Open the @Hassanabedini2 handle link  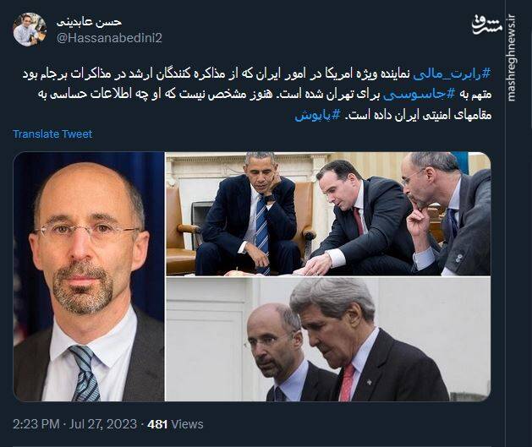point(109,38)
